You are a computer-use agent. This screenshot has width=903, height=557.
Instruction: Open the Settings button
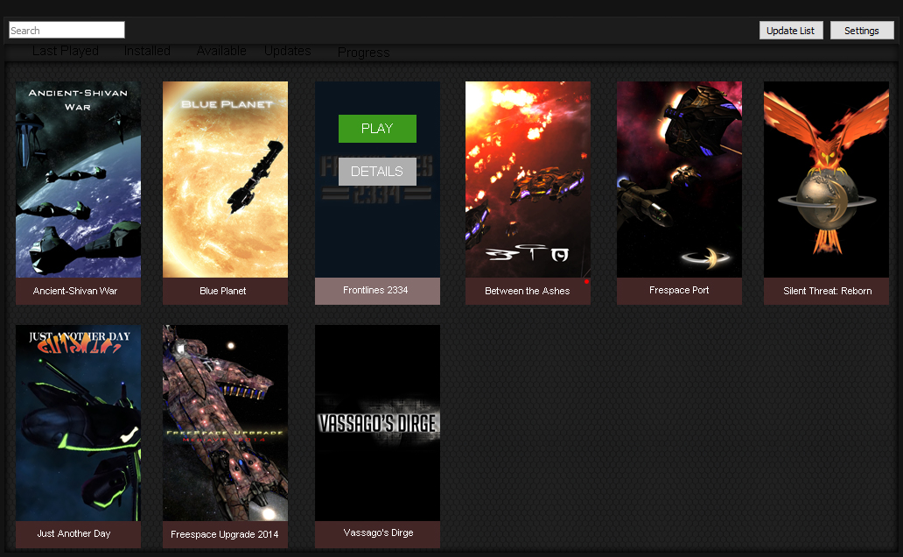point(862,31)
